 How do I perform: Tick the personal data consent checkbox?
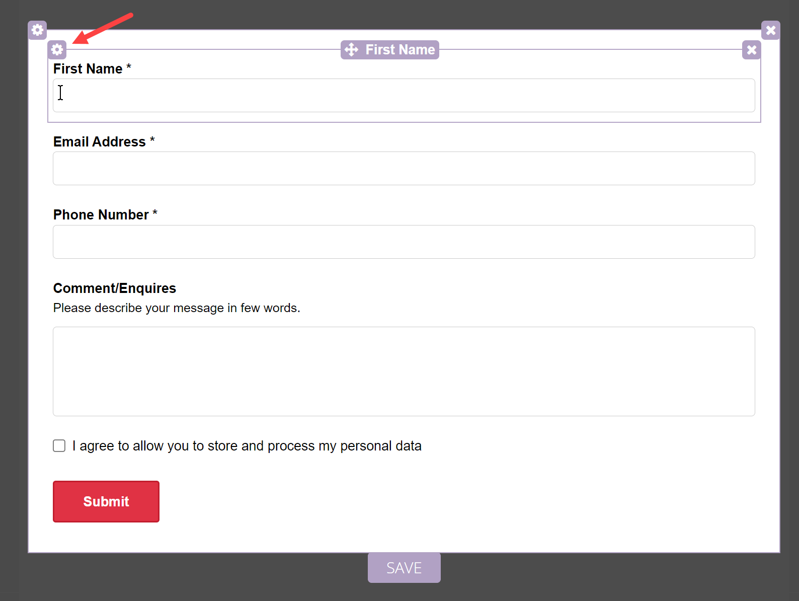[x=59, y=446]
